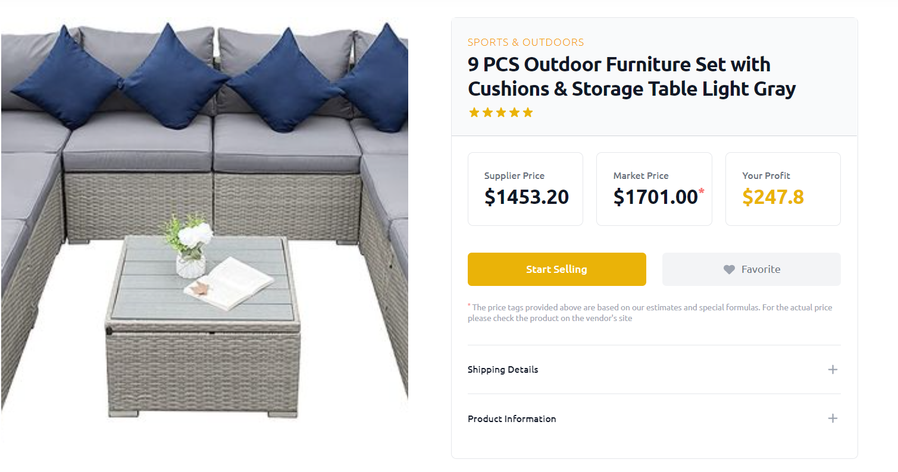Click the plus icon beside Product Information
898x472 pixels.
pyautogui.click(x=833, y=418)
